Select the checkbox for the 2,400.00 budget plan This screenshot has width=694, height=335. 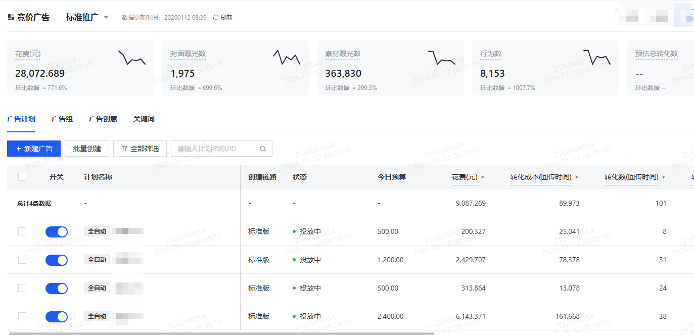(22, 316)
